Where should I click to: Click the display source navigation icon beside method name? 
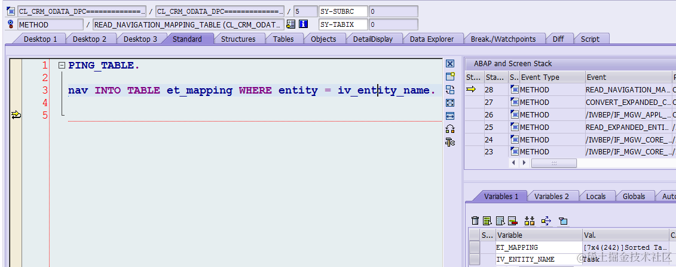pos(291,24)
